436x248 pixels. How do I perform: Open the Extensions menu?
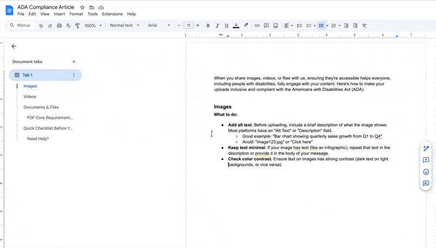pyautogui.click(x=112, y=14)
